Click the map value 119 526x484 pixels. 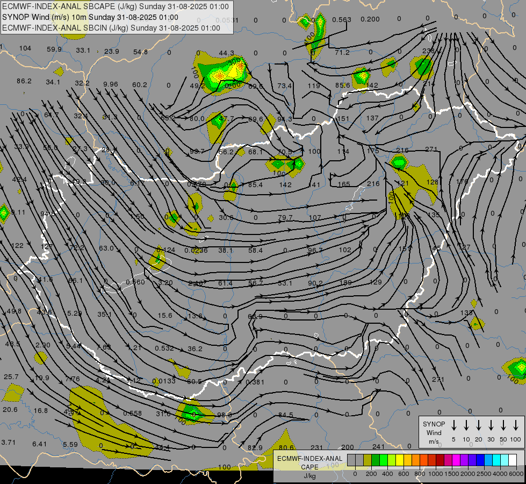(314, 86)
